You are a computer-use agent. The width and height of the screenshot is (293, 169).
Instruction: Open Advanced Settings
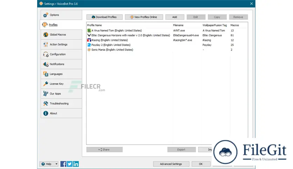(171, 164)
